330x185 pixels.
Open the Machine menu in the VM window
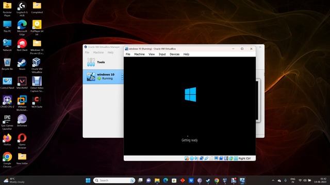[x=139, y=54]
